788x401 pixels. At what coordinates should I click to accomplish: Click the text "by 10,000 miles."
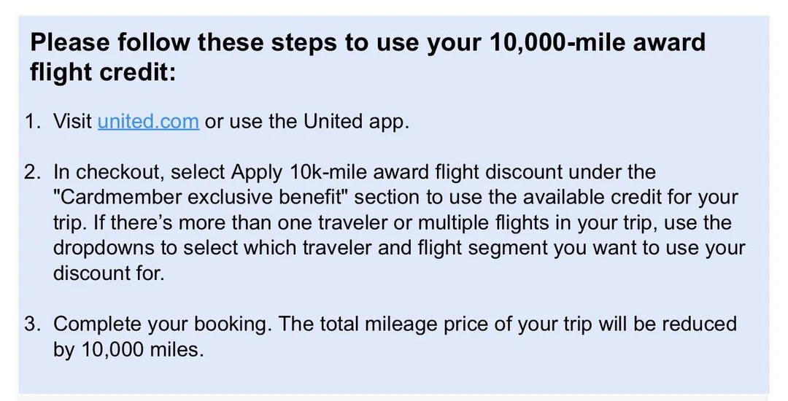128,349
